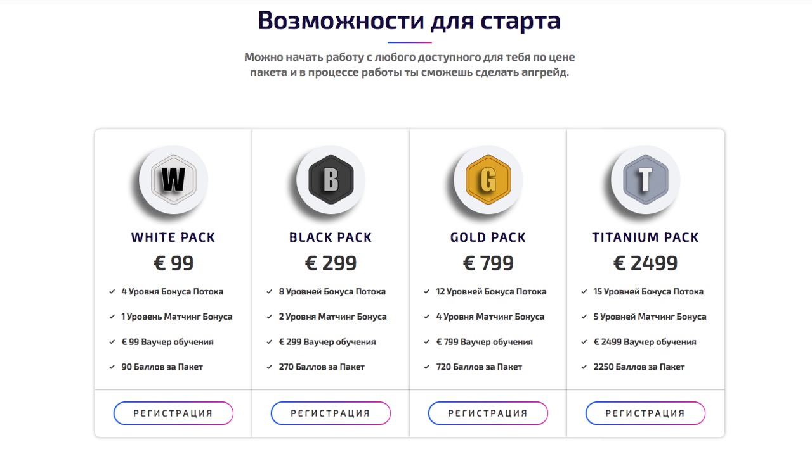The image size is (812, 466).
Task: Select the WHITE PACK title
Action: point(173,237)
